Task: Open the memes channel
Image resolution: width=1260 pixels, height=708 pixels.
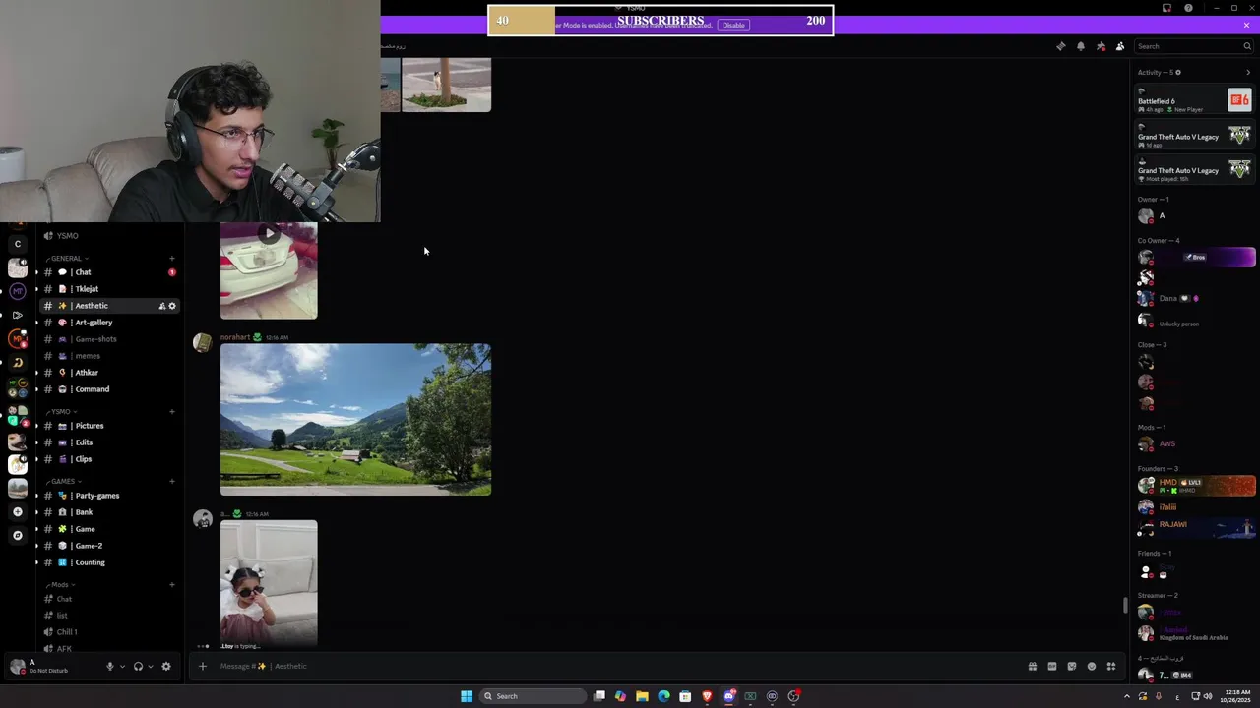Action: pos(108,356)
